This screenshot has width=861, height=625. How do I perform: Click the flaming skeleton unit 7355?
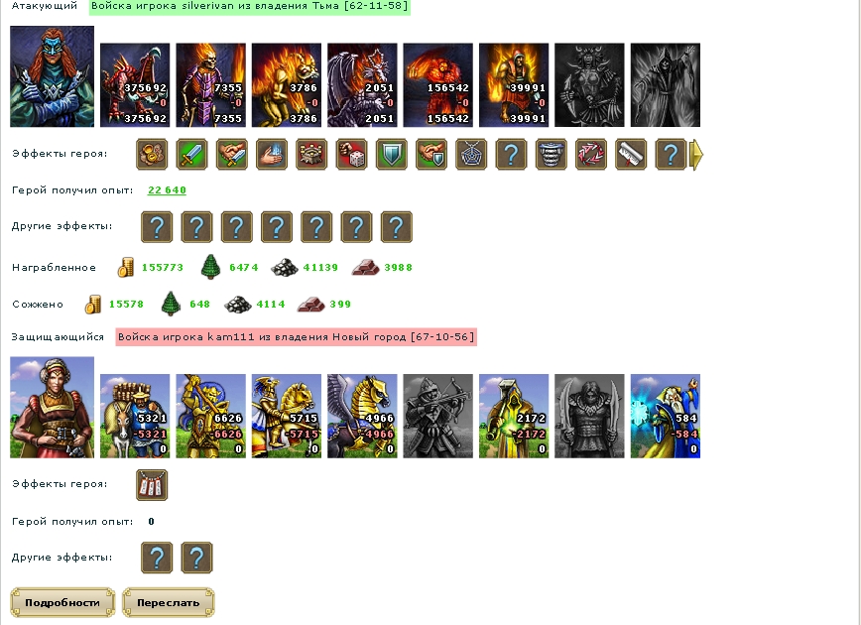[211, 85]
